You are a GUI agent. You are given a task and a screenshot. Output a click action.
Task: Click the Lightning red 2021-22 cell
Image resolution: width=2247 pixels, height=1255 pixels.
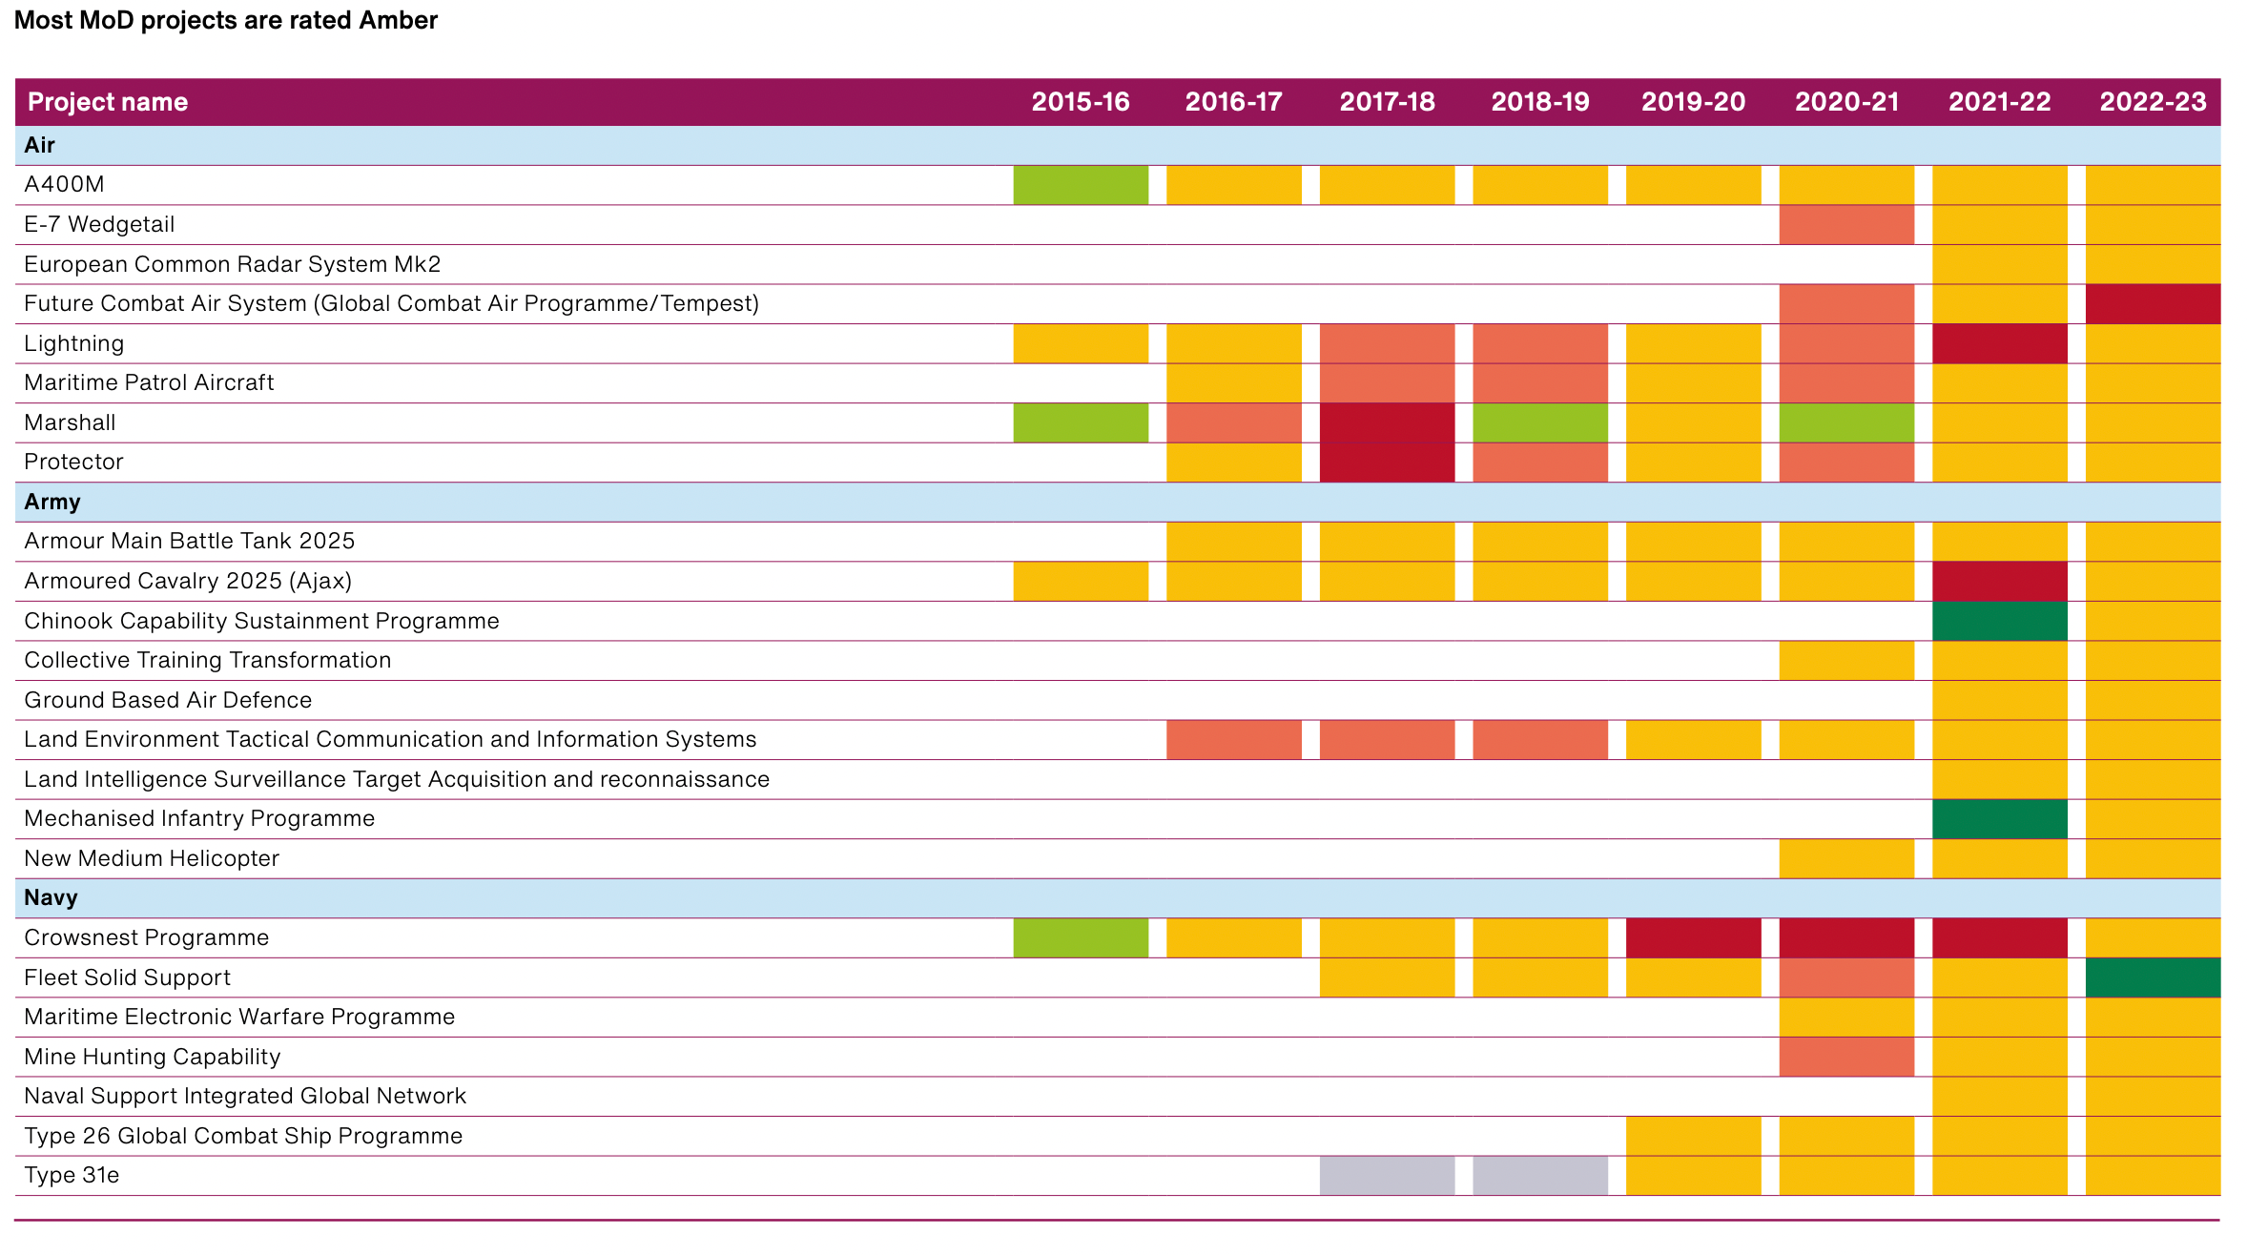[1999, 343]
